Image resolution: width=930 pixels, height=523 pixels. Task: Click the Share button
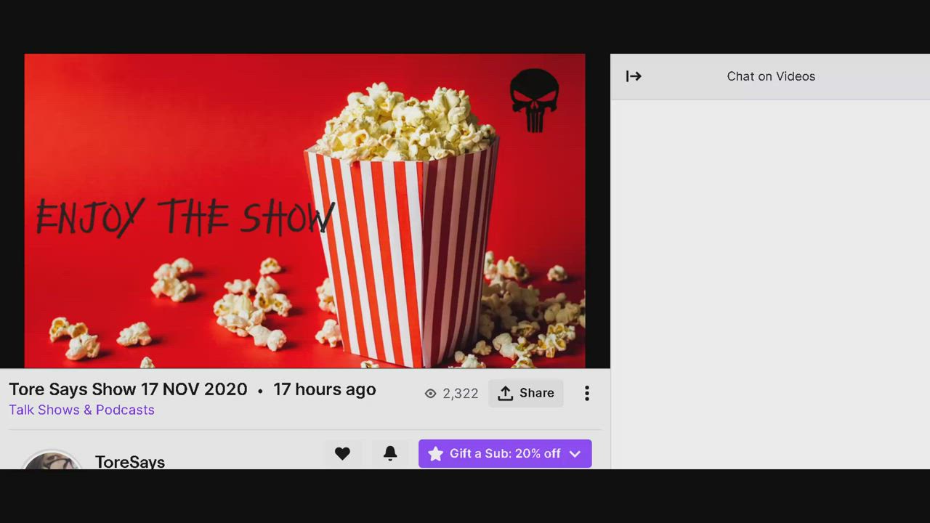[526, 393]
